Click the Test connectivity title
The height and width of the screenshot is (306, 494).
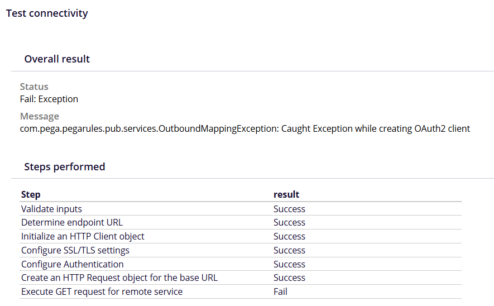point(47,13)
